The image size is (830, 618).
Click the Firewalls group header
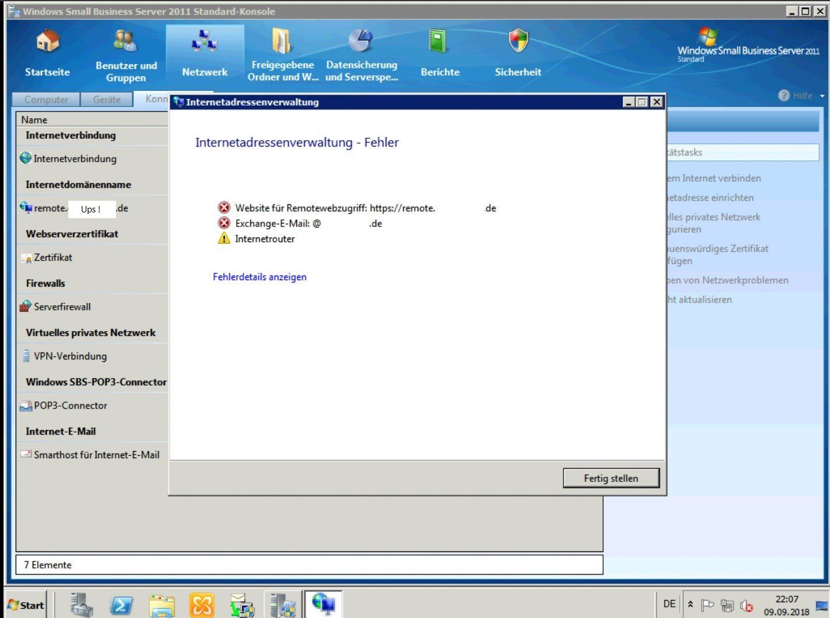45,283
